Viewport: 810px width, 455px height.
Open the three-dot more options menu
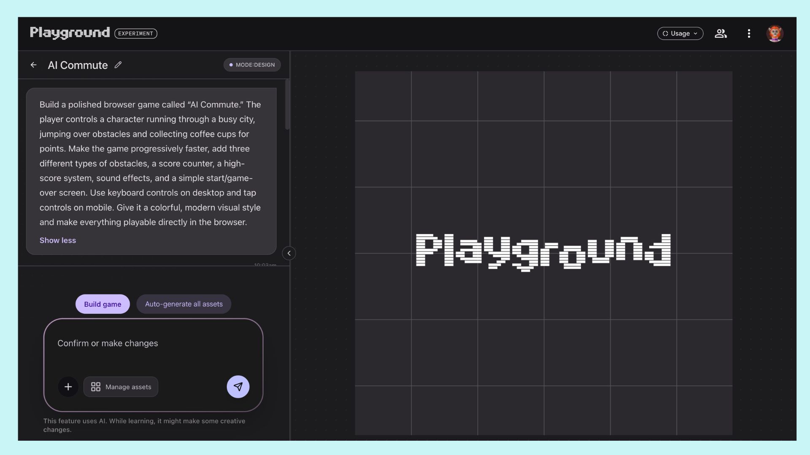point(749,33)
